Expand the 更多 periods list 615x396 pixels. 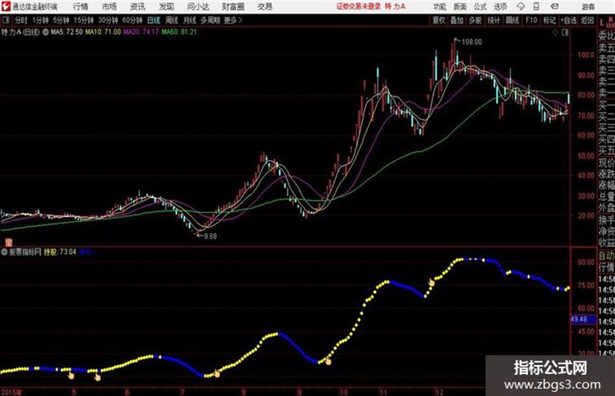click(x=233, y=20)
